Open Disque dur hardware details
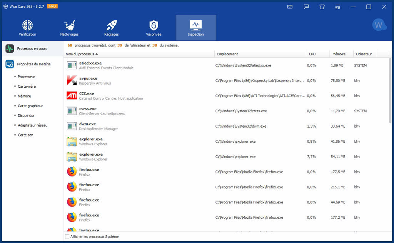 click(x=26, y=115)
